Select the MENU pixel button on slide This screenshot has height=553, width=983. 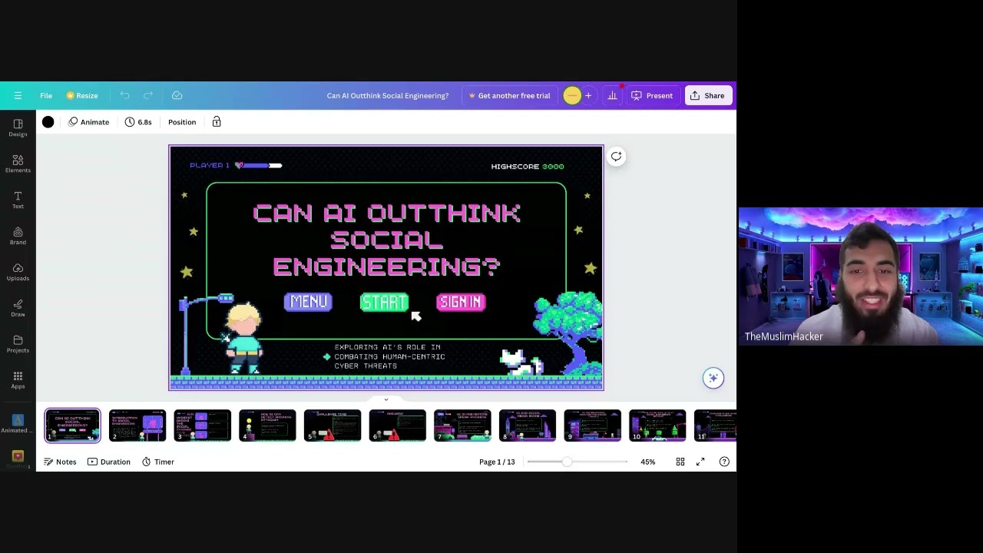[309, 302]
